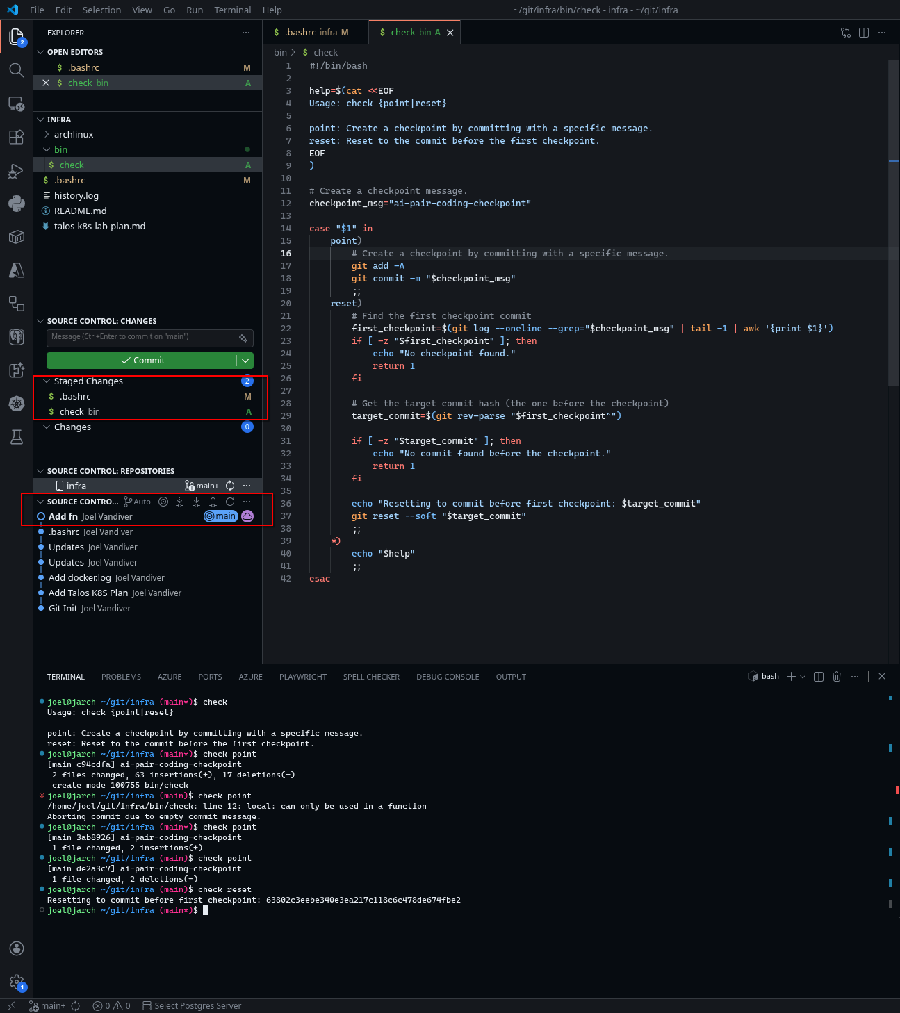900x1013 pixels.
Task: Click the green Commit button
Action: click(x=142, y=361)
